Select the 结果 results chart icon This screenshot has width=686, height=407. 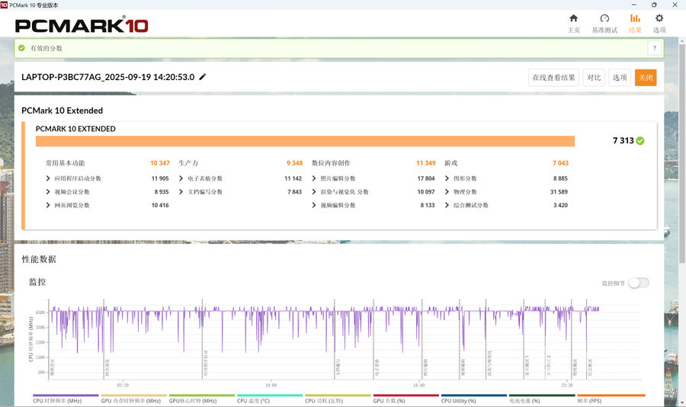point(635,18)
